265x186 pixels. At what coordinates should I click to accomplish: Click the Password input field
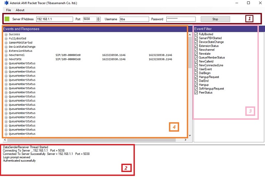click(181, 19)
